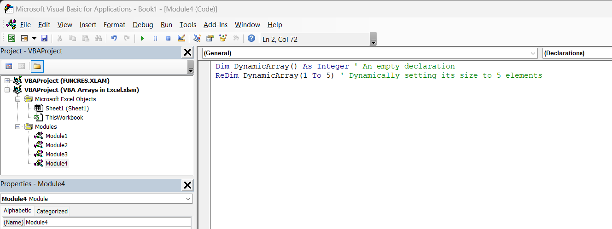Click the Break pause icon

point(155,39)
